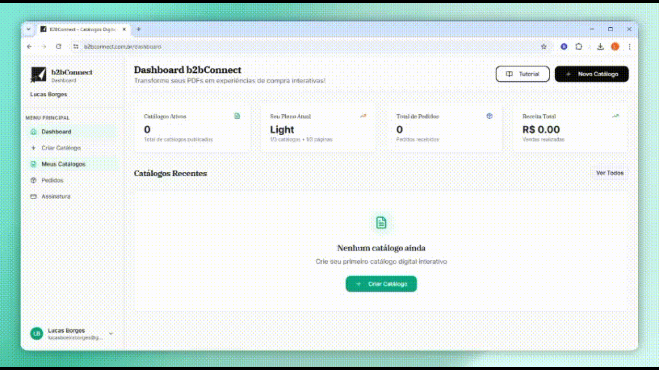The image size is (659, 370).
Task: Open the browser three-dot menu
Action: [629, 47]
